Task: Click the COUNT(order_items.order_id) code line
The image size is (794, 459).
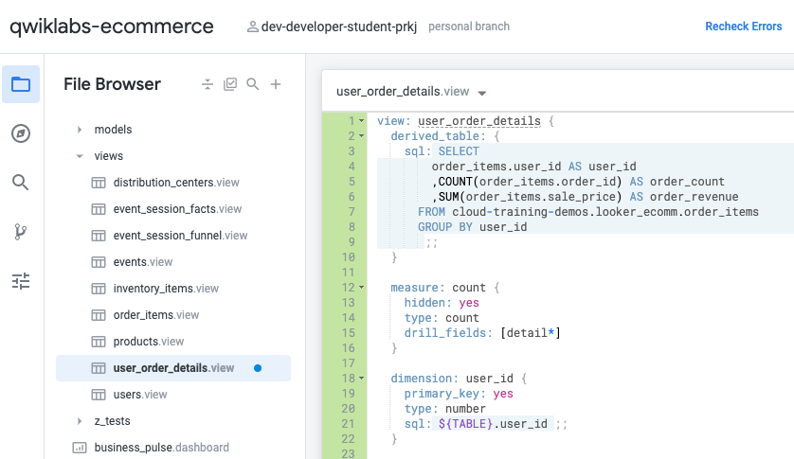Action: point(578,182)
